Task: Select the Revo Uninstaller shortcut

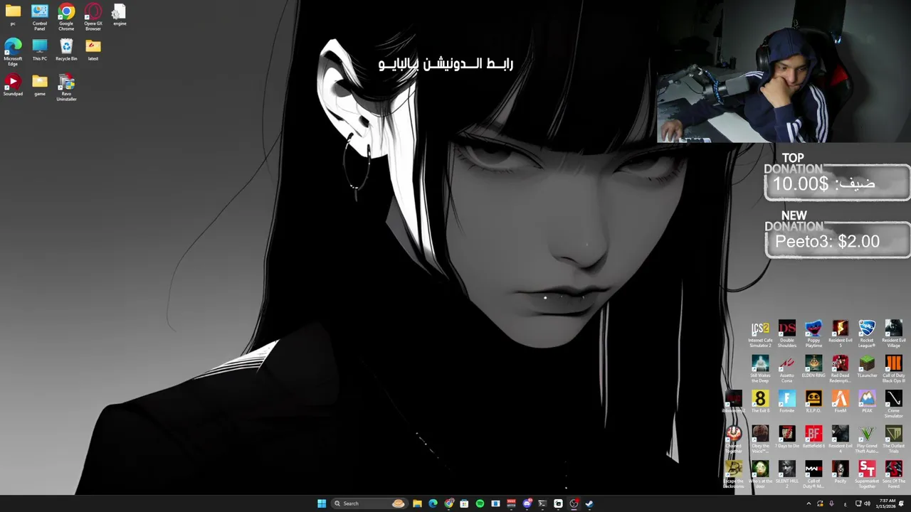Action: coord(66,88)
